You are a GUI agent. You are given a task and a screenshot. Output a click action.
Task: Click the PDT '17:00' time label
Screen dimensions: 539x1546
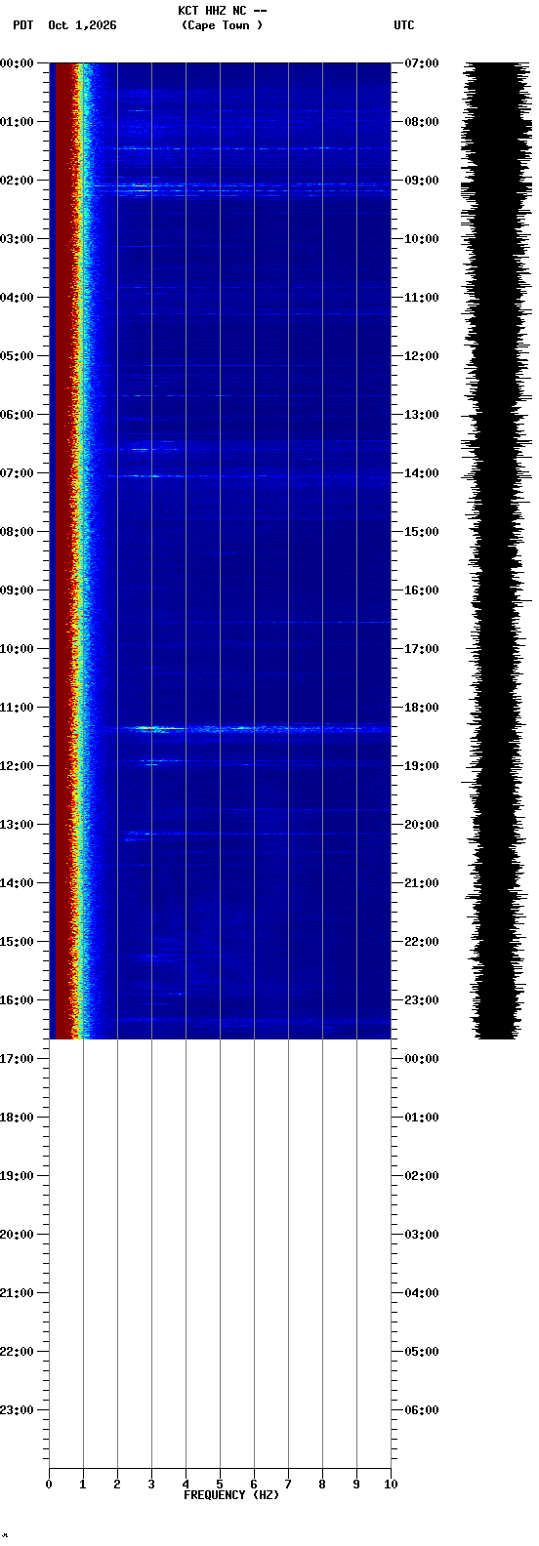(17, 1059)
